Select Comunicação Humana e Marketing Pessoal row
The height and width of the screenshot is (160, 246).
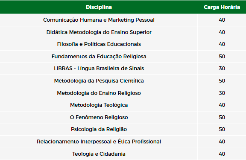123,20
